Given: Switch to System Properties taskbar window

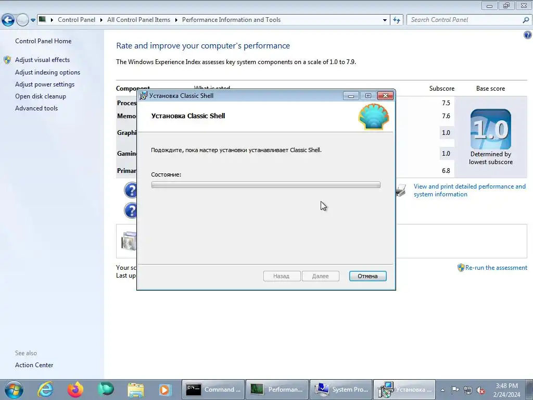Looking at the screenshot, I should (341, 390).
